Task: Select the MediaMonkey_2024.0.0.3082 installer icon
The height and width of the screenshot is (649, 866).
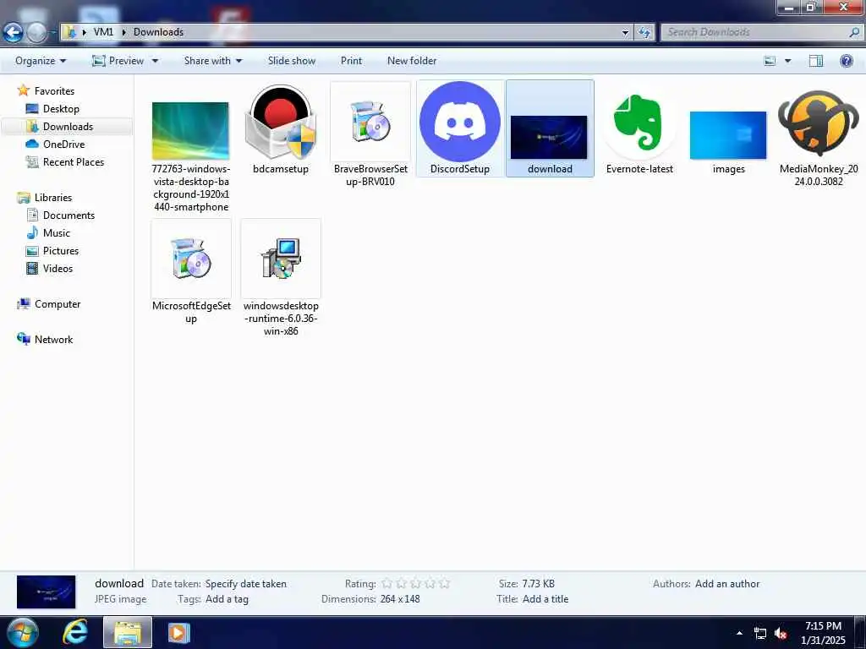Action: coord(819,123)
